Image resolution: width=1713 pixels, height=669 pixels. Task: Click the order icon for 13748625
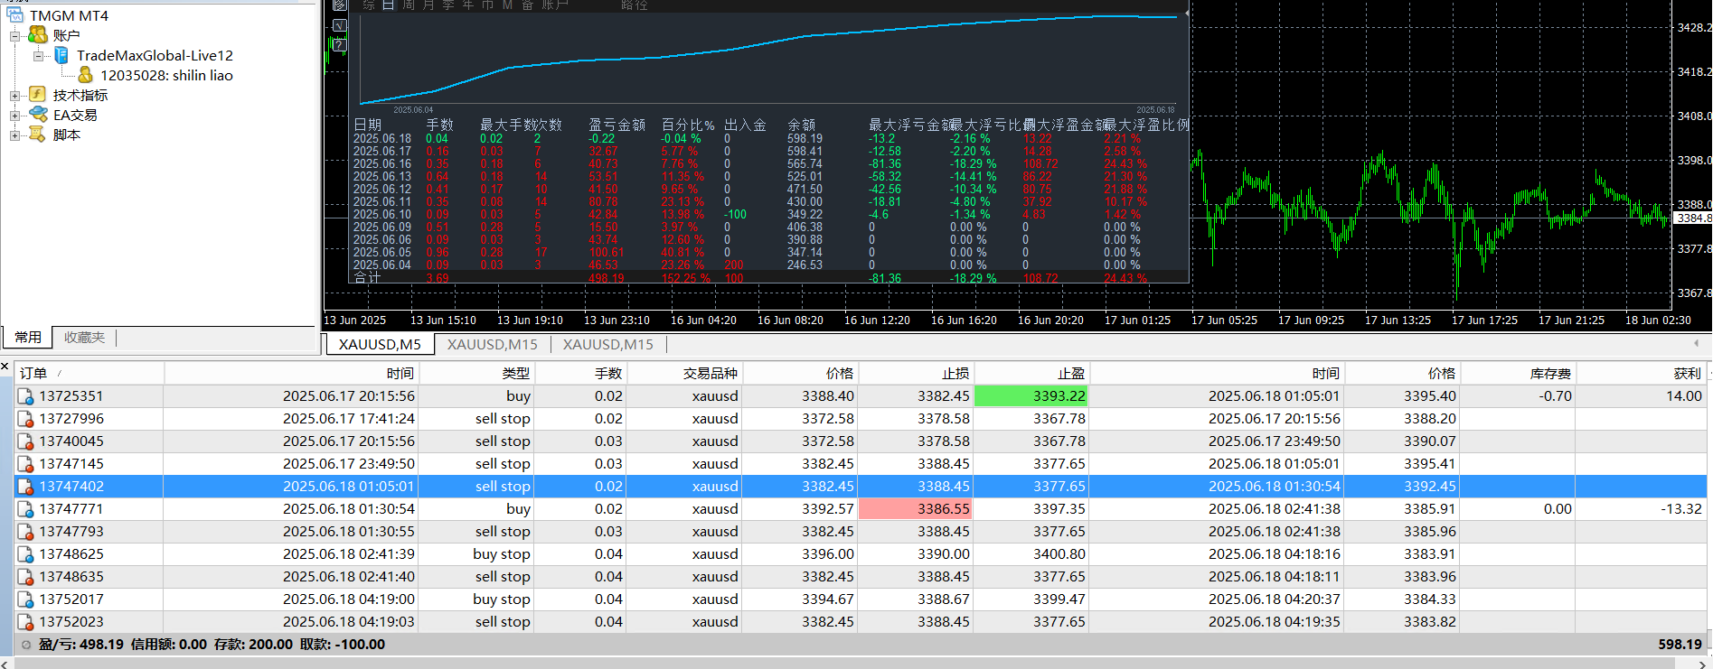pyautogui.click(x=26, y=553)
